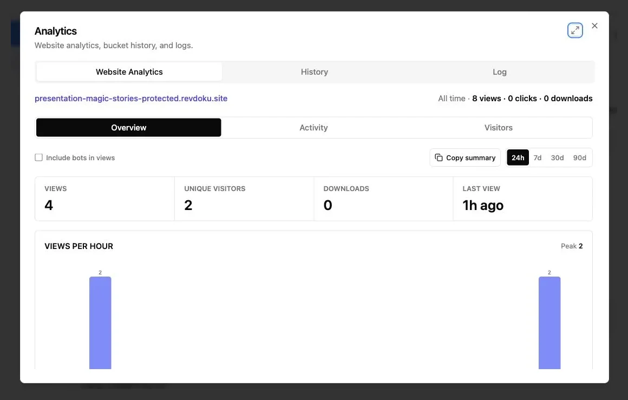Image resolution: width=628 pixels, height=400 pixels.
Task: Switch to the Activity sub-tab
Action: click(x=313, y=127)
